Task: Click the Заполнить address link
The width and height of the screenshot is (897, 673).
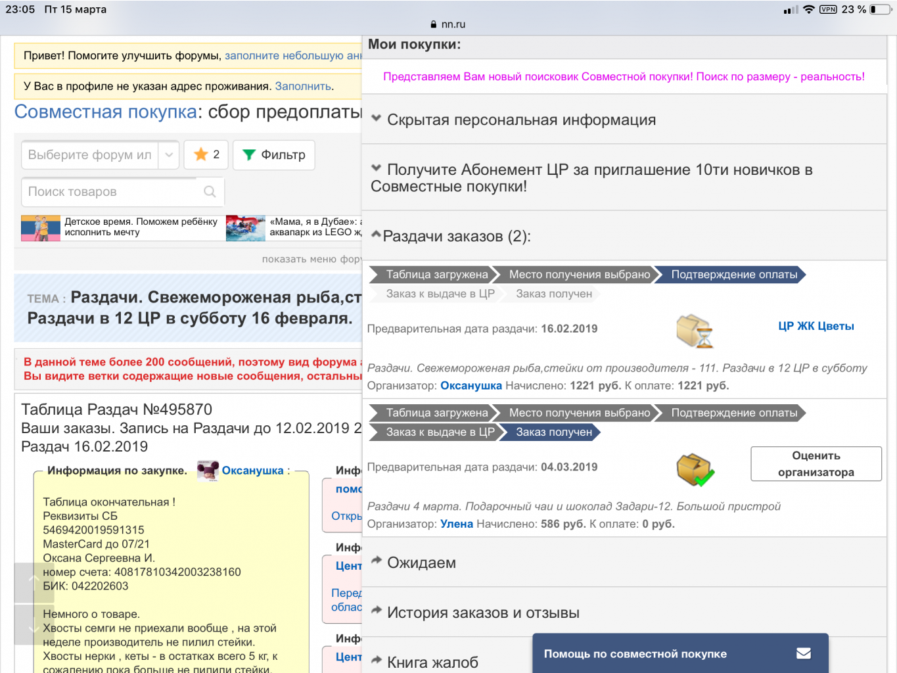Action: pos(303,86)
